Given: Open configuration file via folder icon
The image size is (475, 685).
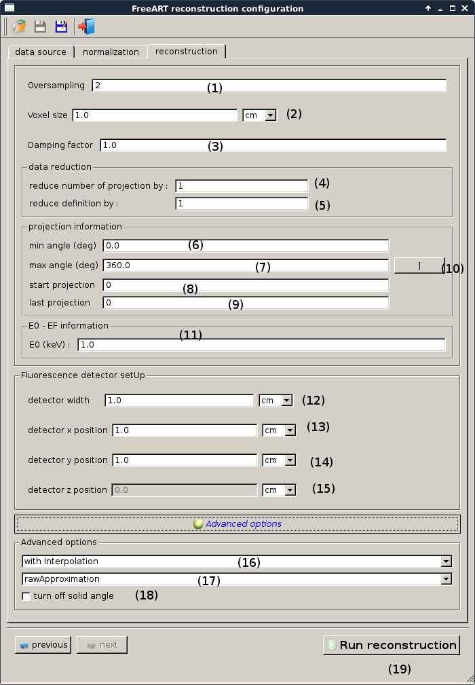Looking at the screenshot, I should [19, 26].
